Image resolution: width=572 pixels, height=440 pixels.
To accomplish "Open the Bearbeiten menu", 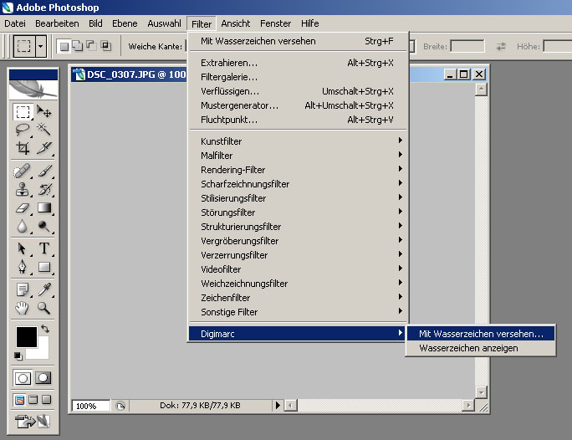I will coord(57,23).
